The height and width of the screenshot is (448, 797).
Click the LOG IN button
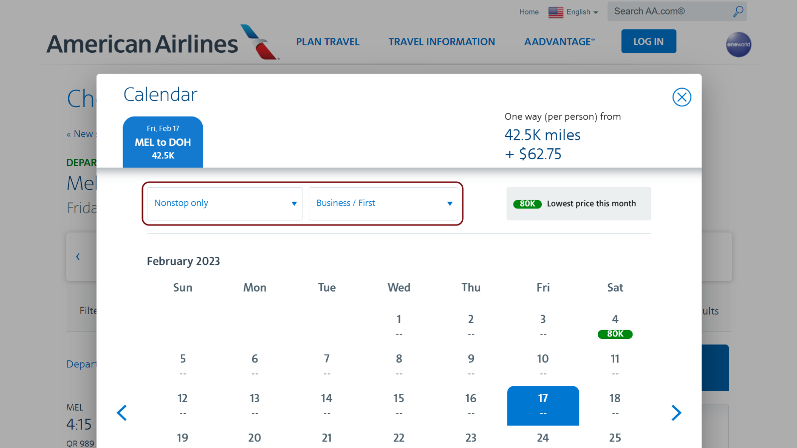pos(649,41)
